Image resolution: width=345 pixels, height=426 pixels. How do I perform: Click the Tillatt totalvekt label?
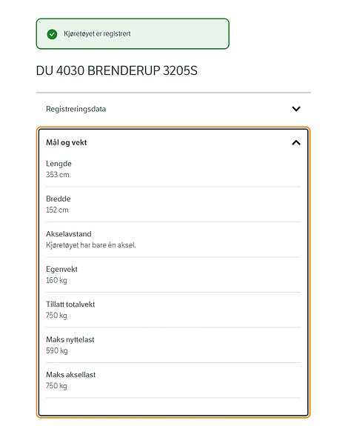[70, 304]
